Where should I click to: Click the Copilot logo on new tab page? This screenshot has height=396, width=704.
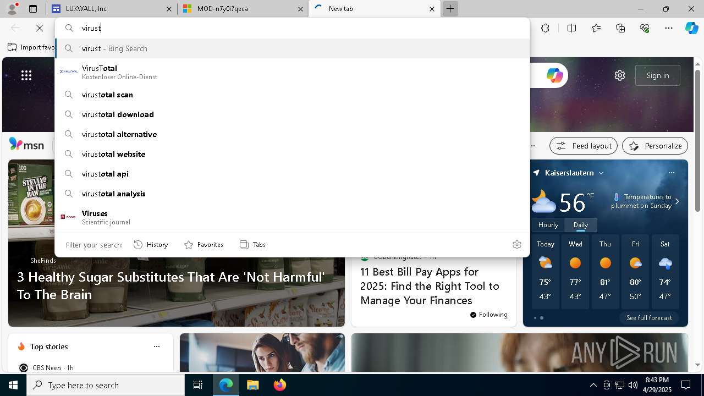(x=554, y=75)
